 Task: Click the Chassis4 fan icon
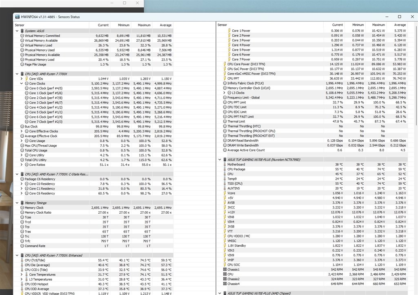pyautogui.click(x=225, y=284)
